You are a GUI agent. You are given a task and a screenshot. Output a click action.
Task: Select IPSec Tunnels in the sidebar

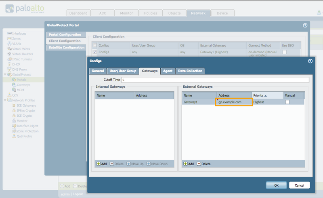click(22, 59)
